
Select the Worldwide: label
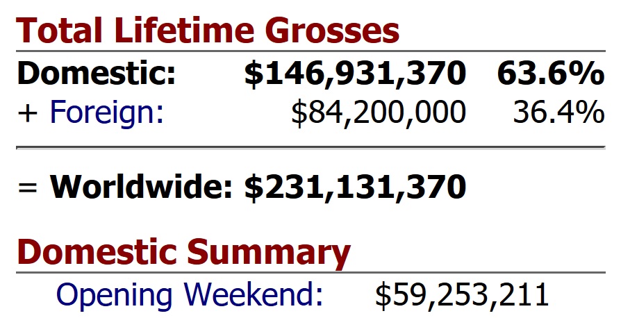click(144, 186)
